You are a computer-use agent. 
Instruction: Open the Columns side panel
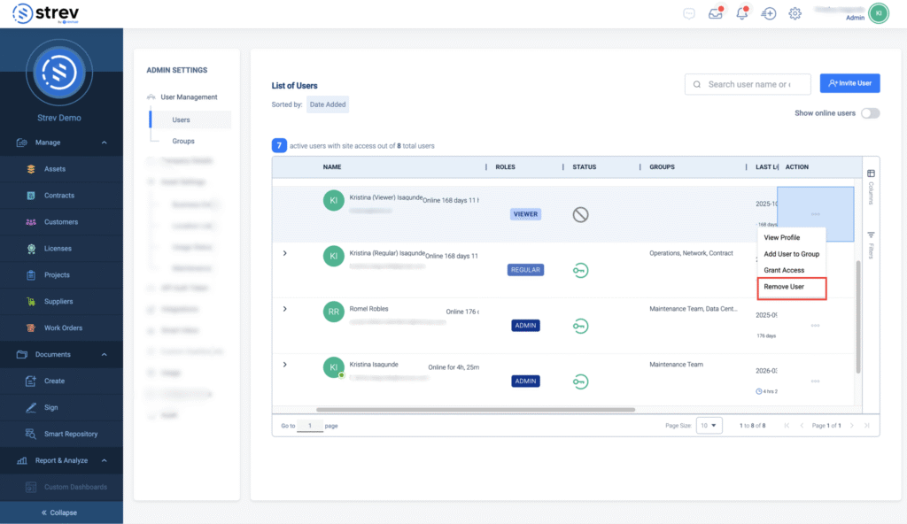pos(871,181)
